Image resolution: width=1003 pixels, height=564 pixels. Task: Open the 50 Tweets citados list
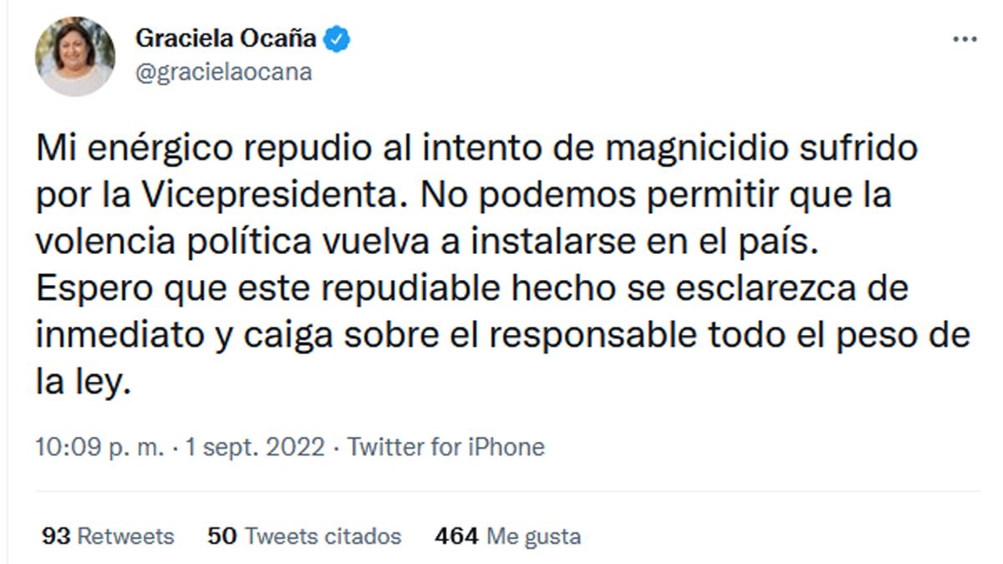[x=306, y=536]
